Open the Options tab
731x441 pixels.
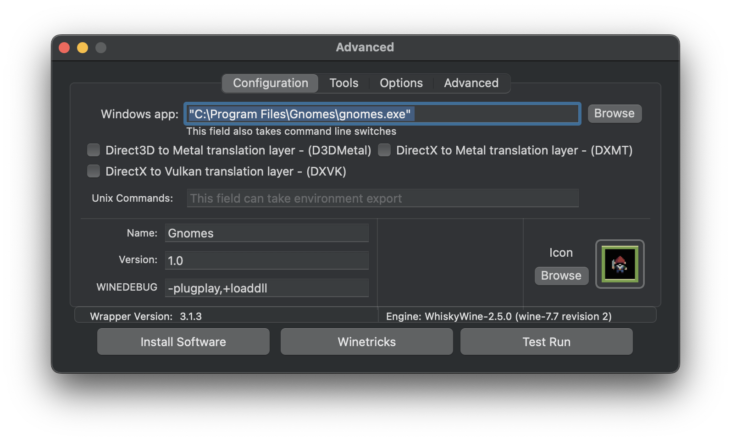[401, 83]
